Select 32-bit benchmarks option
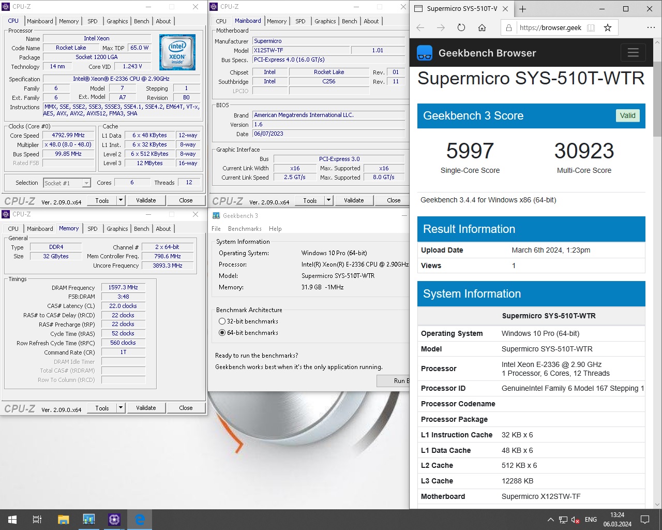 249,321
